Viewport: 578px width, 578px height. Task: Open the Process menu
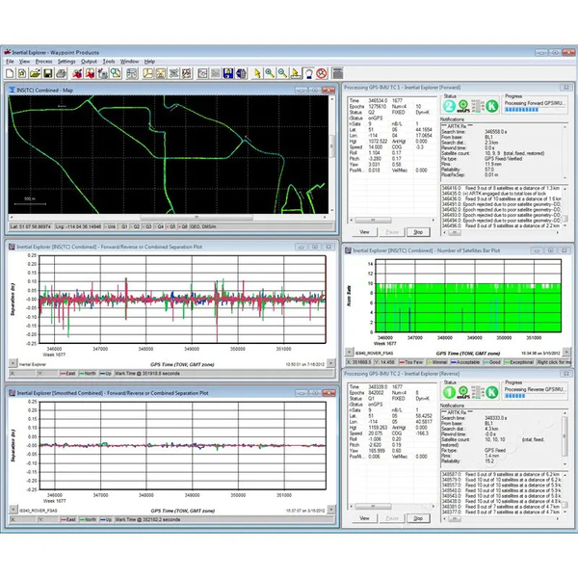43,61
